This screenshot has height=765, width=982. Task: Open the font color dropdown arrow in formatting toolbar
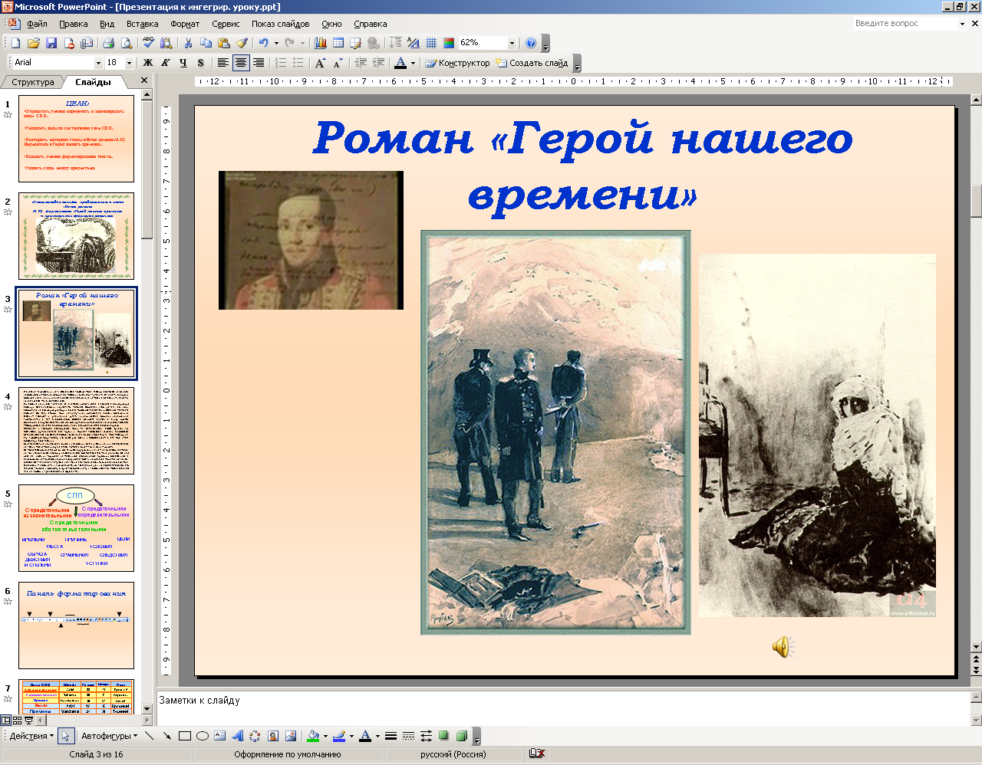413,63
